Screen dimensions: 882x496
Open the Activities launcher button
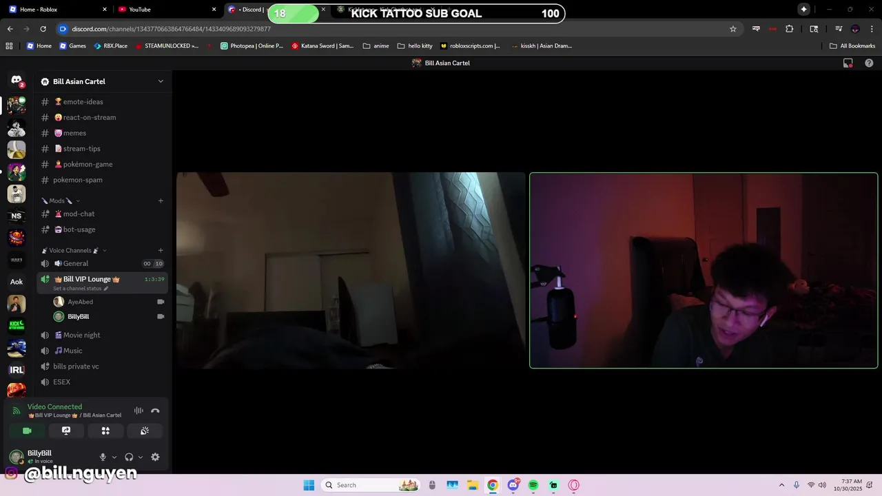coord(105,431)
